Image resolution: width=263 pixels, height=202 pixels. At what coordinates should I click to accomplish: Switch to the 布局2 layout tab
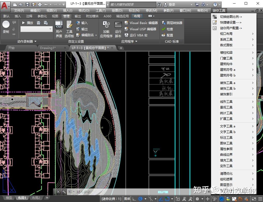pyautogui.click(x=36, y=198)
